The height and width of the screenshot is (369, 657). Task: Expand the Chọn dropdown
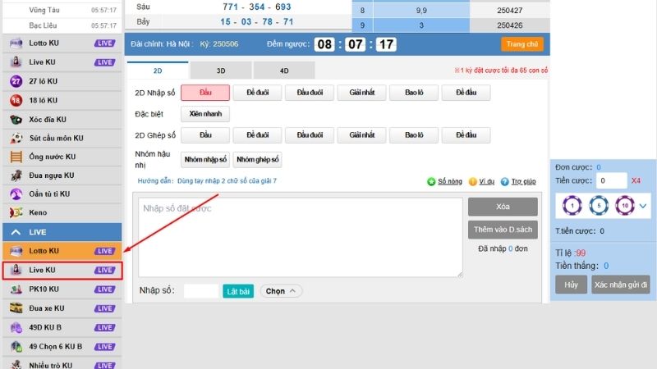coord(283,291)
